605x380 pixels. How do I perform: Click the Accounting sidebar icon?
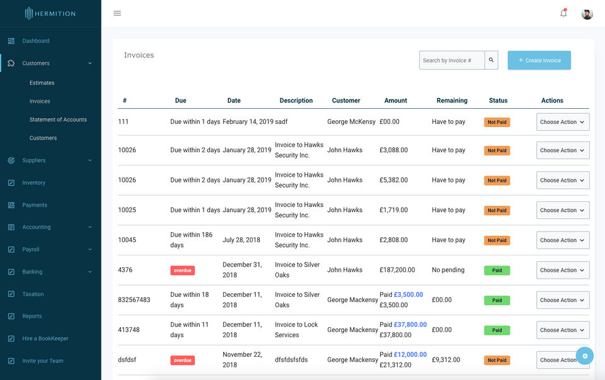tap(11, 227)
